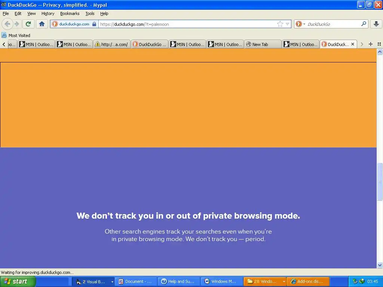Switch to the 'Windows M...' taskbar window
The image size is (383, 287).
(222, 282)
